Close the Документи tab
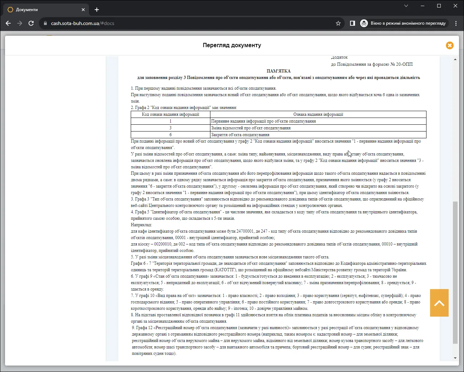 [x=83, y=10]
